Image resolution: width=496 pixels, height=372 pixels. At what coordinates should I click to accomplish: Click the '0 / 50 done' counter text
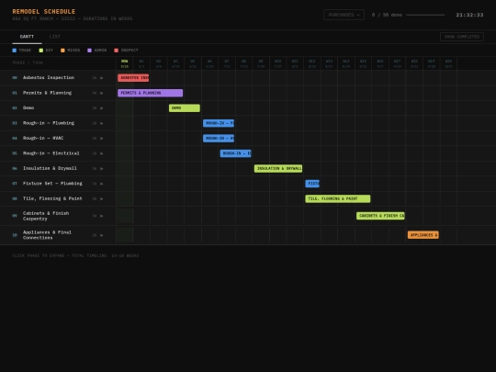[387, 15]
